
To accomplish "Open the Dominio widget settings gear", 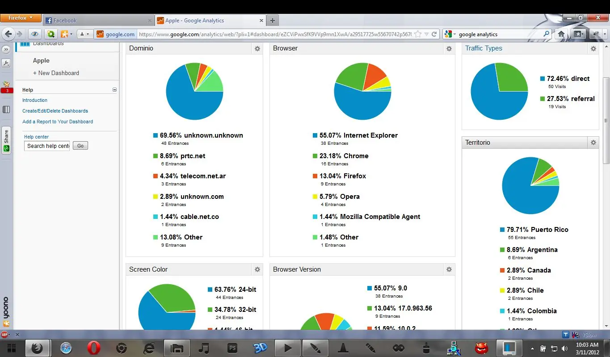I will (x=257, y=49).
